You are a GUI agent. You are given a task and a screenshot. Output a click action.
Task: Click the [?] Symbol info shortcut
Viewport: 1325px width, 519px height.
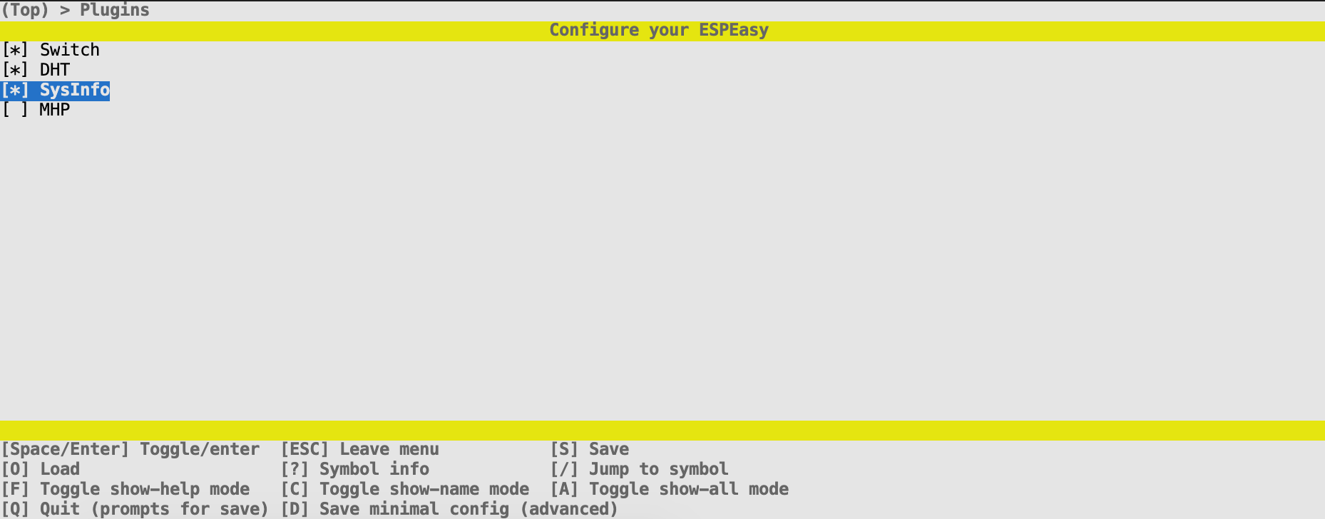click(x=355, y=469)
